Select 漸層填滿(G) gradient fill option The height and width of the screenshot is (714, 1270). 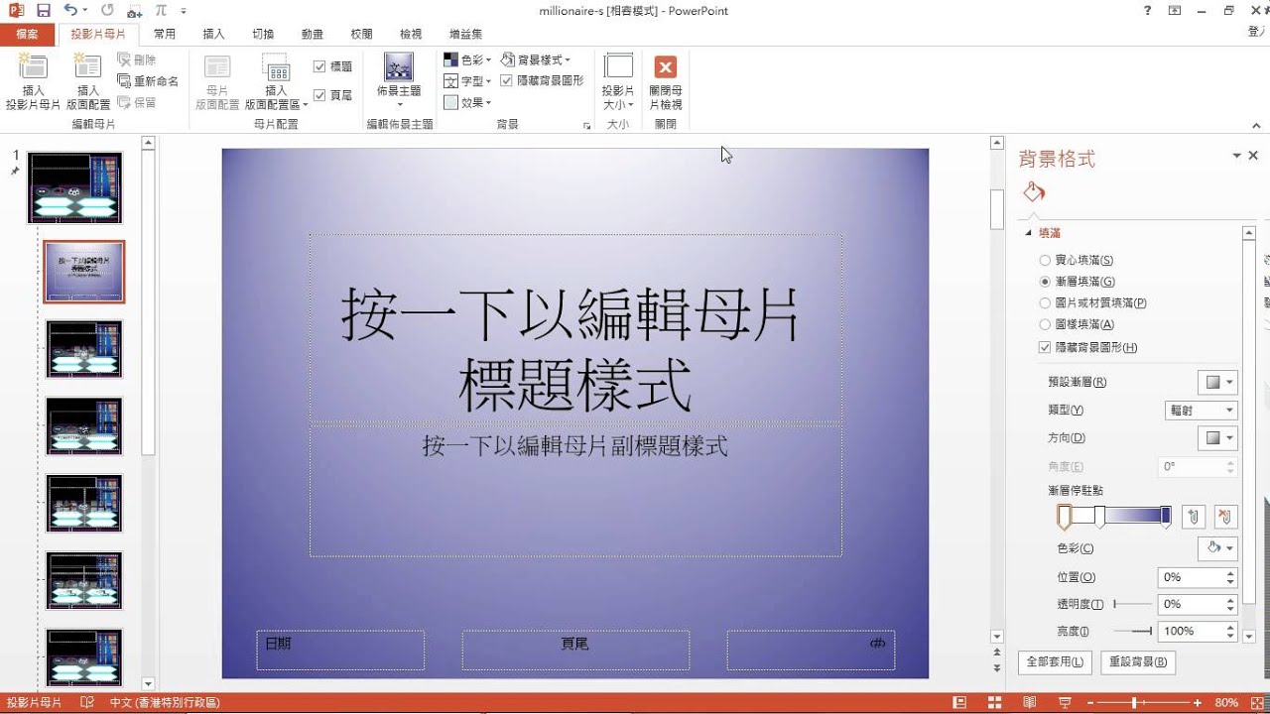[x=1077, y=282]
